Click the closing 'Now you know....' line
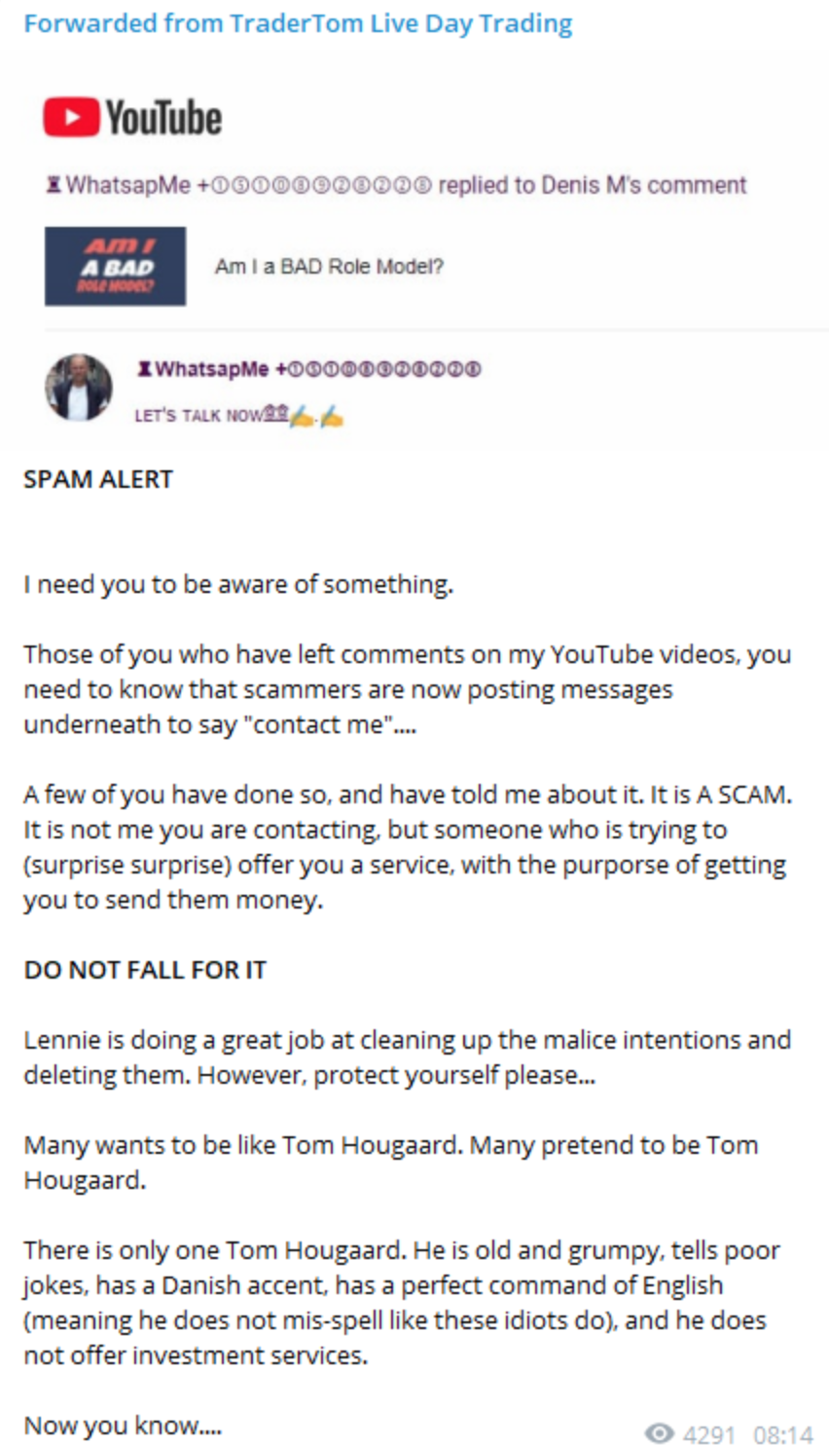 pos(123,1426)
